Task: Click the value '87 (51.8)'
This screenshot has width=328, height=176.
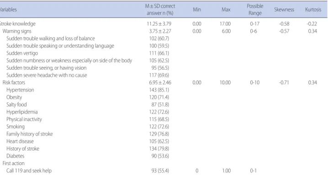Action: pos(160,105)
